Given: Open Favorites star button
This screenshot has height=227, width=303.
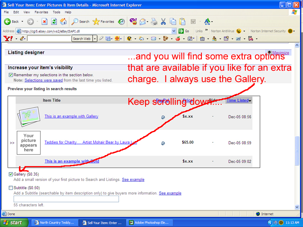Looking at the screenshot, I should [x=104, y=22].
